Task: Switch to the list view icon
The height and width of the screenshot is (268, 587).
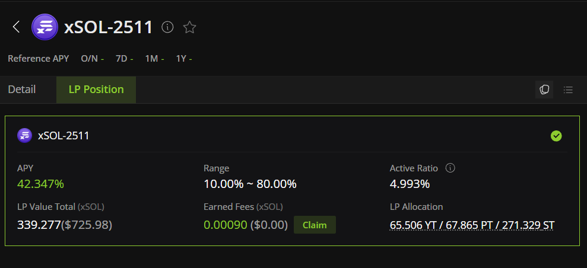Action: (568, 90)
